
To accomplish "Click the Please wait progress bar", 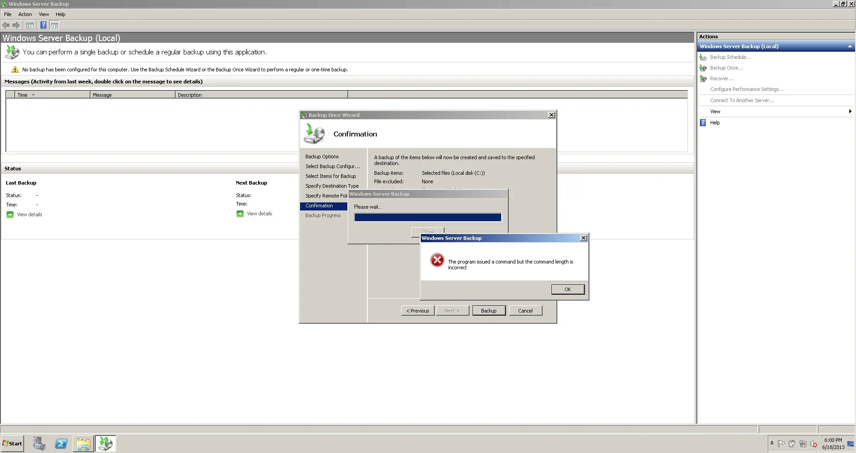I will [x=428, y=217].
